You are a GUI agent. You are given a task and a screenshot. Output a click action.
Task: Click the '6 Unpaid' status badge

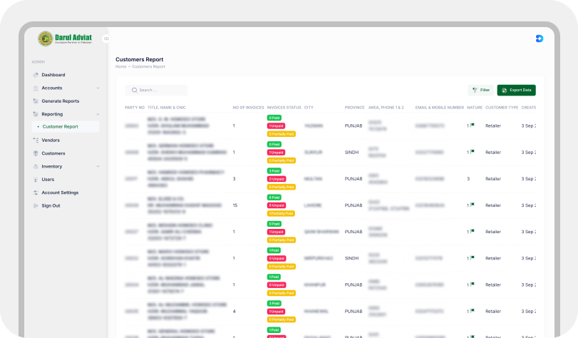pos(277,205)
